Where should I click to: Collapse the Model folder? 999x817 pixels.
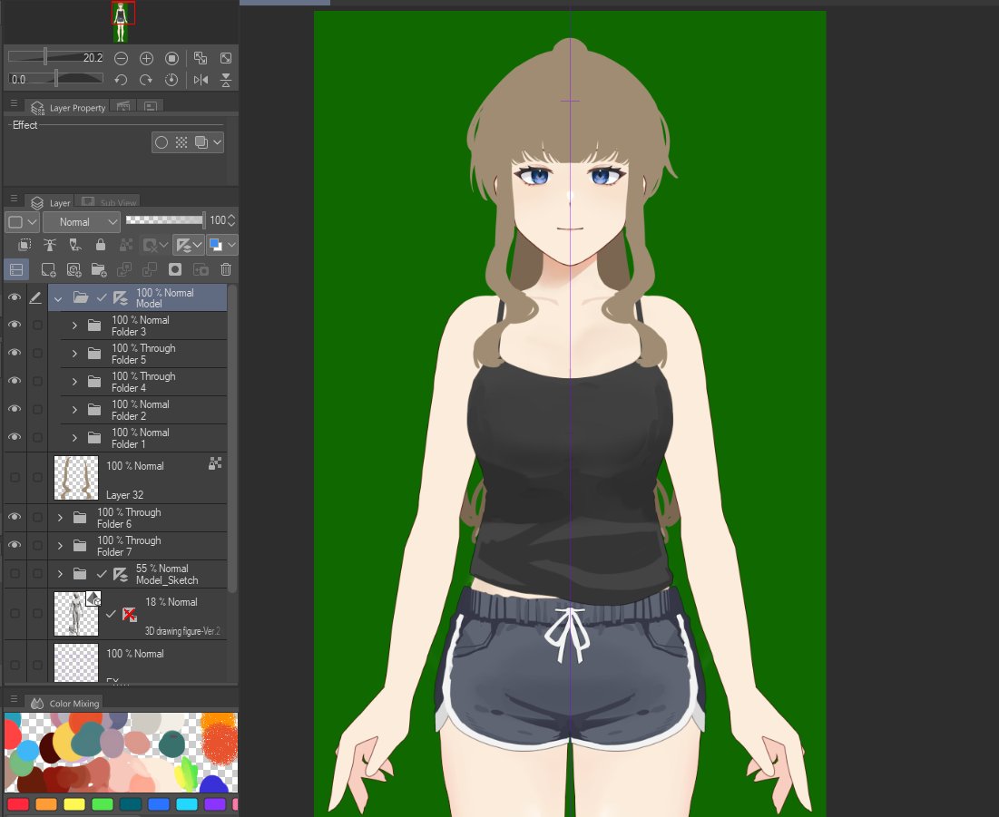tap(58, 297)
